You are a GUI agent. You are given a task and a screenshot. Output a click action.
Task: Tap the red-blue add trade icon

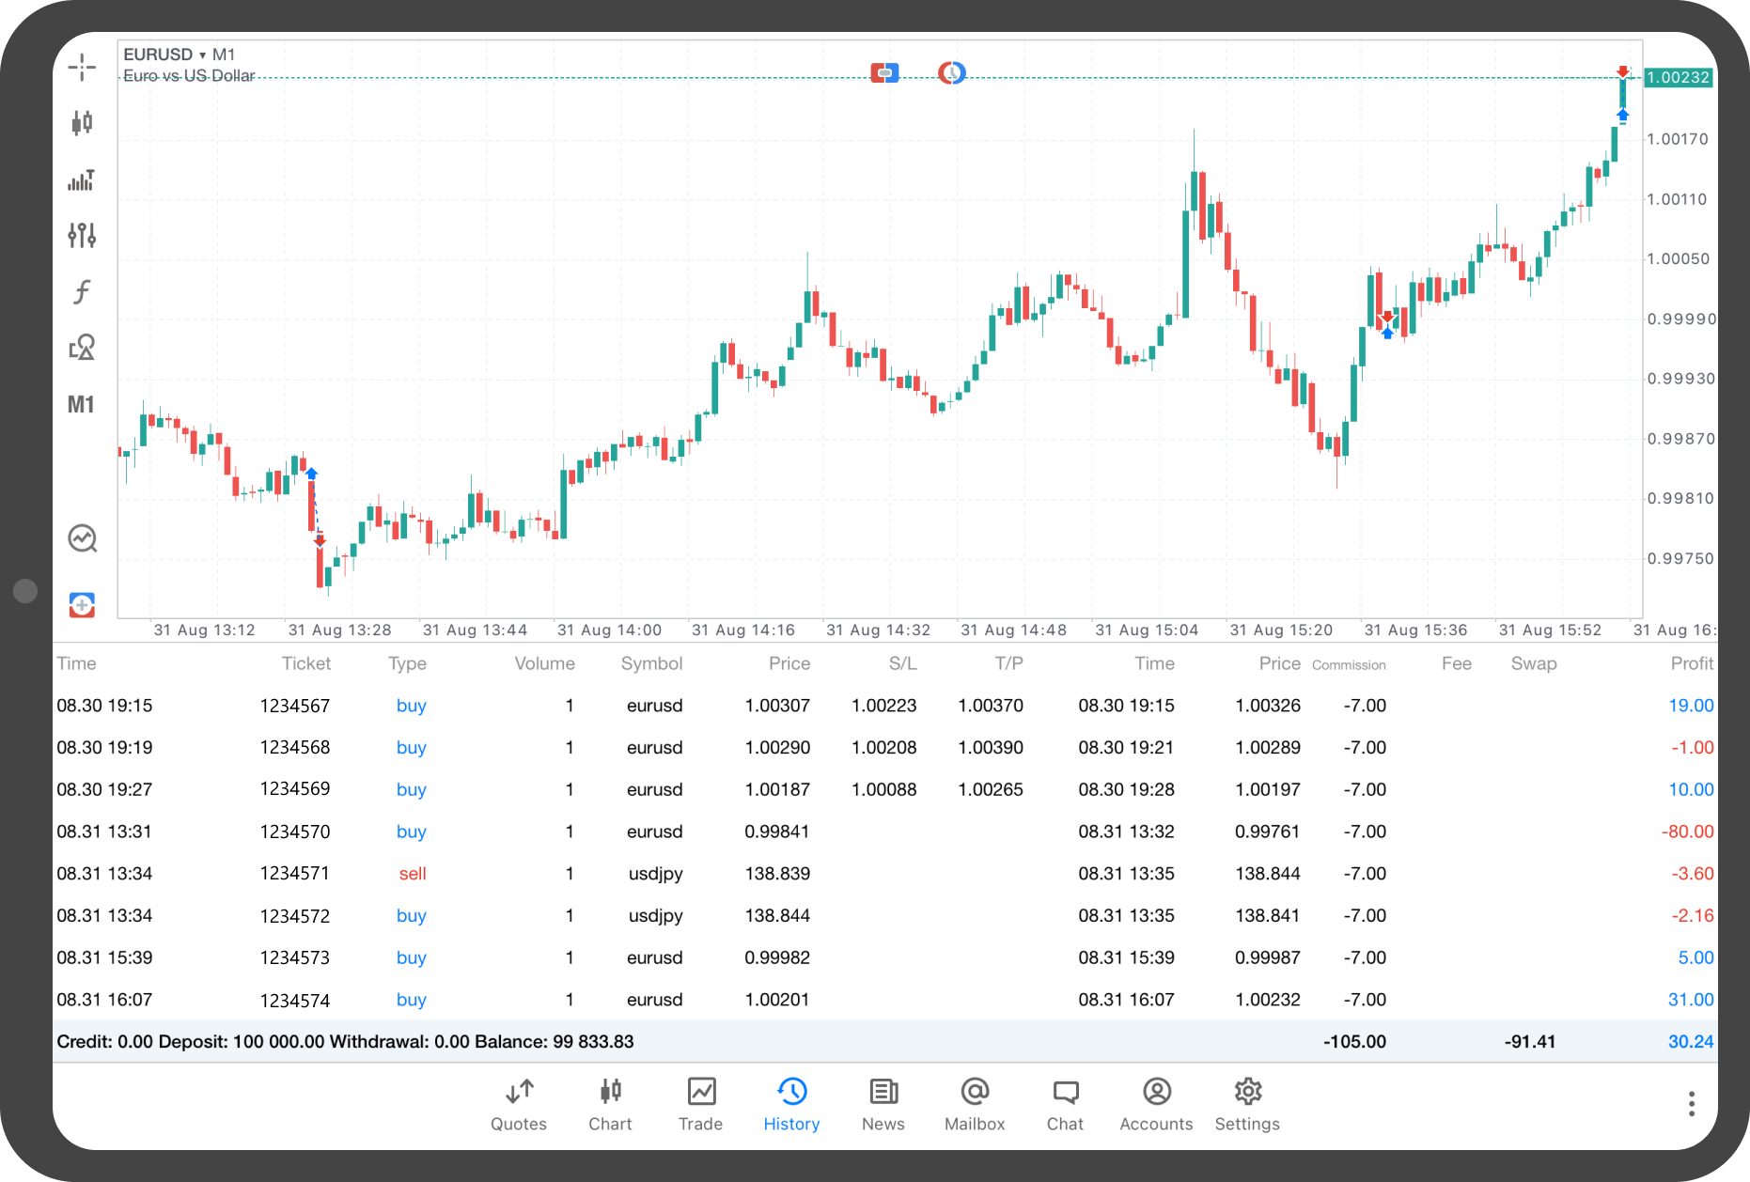coord(82,604)
